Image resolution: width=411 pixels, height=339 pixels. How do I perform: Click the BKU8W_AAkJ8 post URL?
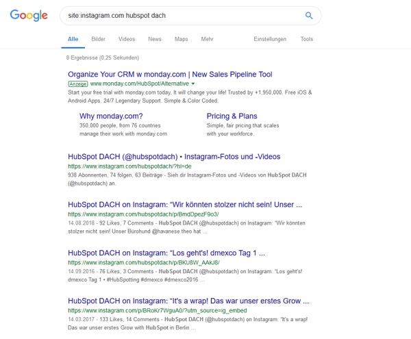pyautogui.click(x=144, y=262)
